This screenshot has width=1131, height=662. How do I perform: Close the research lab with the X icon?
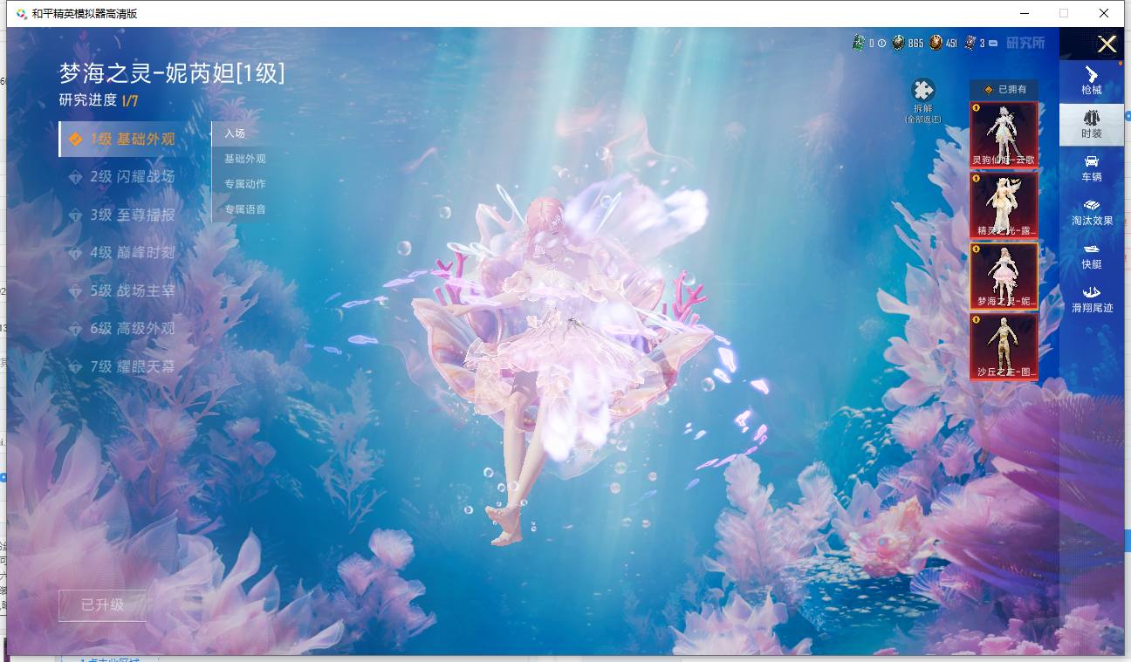pyautogui.click(x=1107, y=44)
